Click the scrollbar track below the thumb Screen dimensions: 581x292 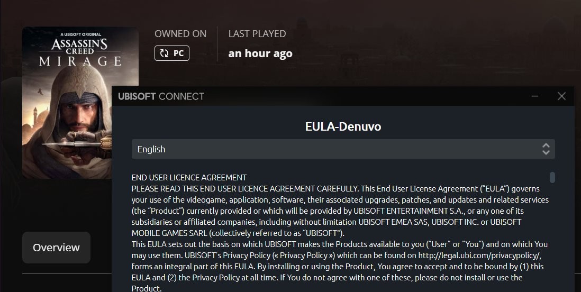[552, 237]
